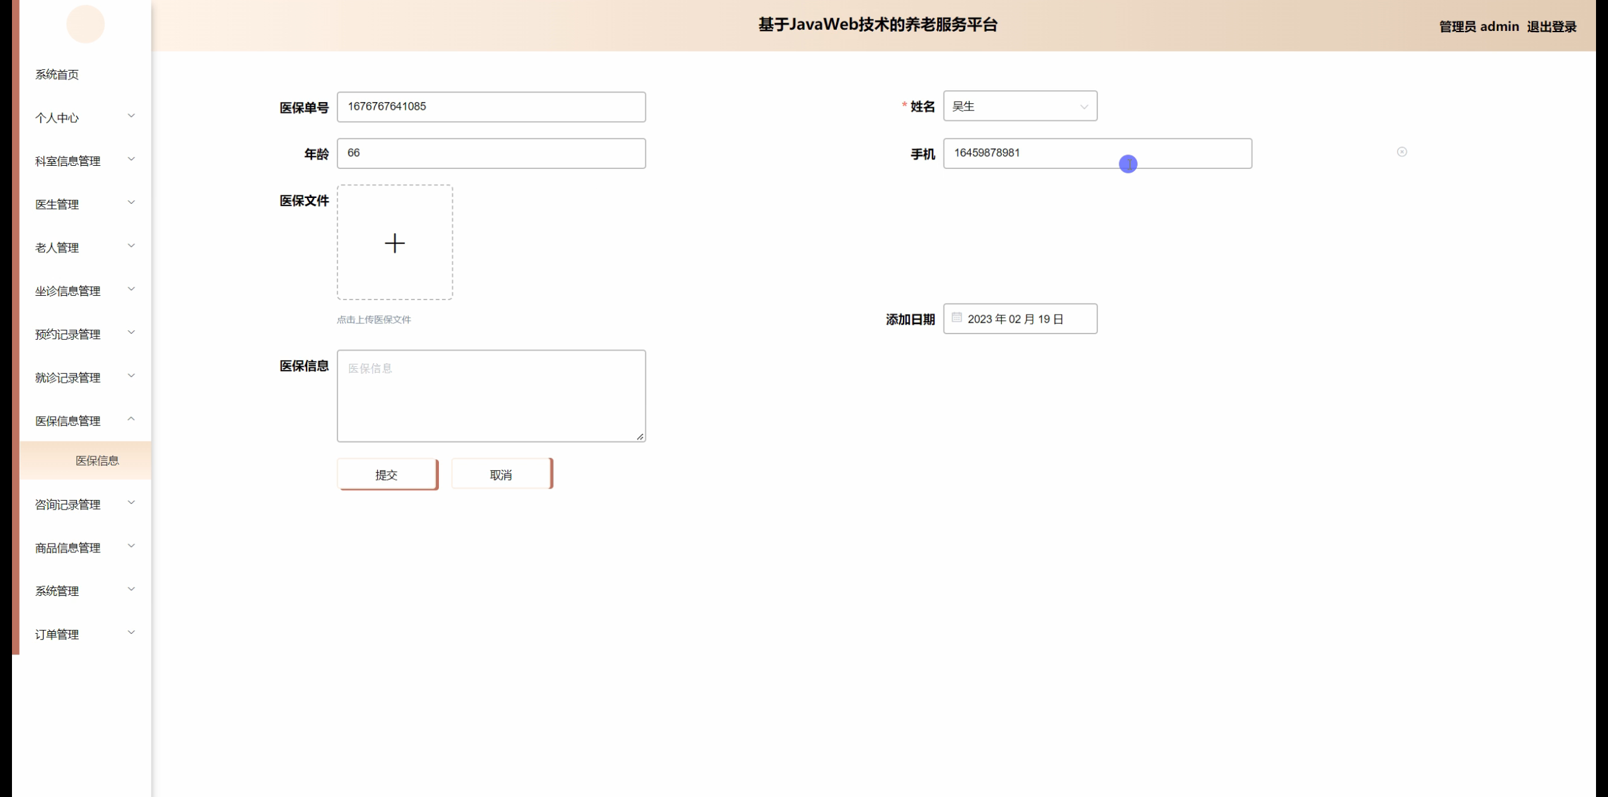Click the round avatar logo in sidebar
The width and height of the screenshot is (1608, 797).
(85, 24)
